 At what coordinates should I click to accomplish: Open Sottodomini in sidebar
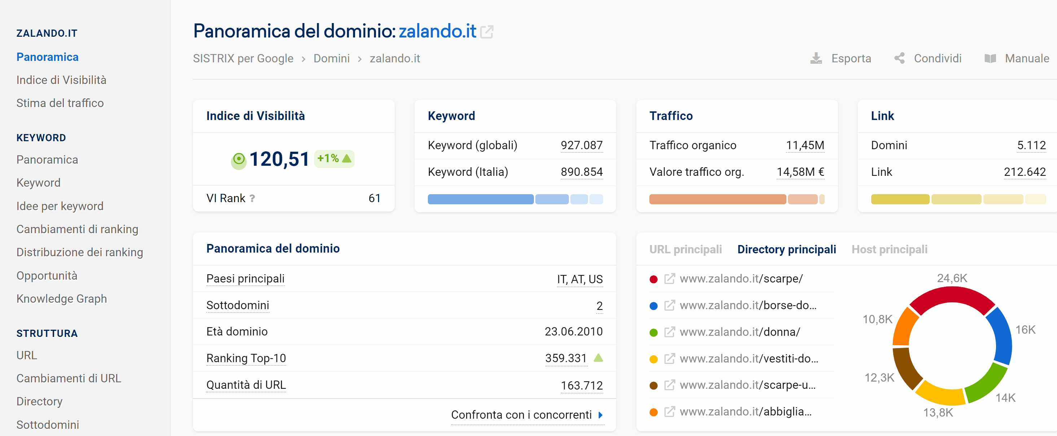pos(48,424)
